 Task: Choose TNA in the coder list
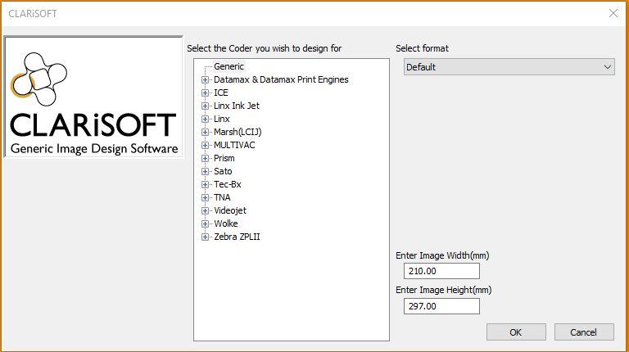(x=222, y=198)
